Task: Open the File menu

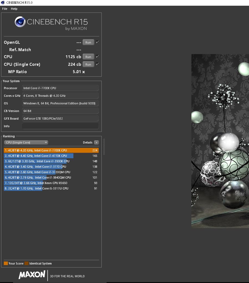Action: pyautogui.click(x=5, y=9)
